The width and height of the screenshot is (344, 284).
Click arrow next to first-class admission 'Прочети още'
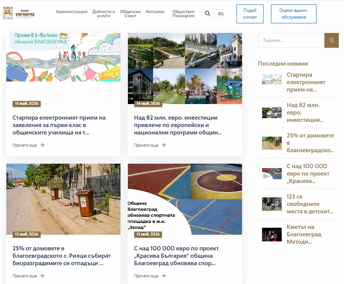point(42,145)
